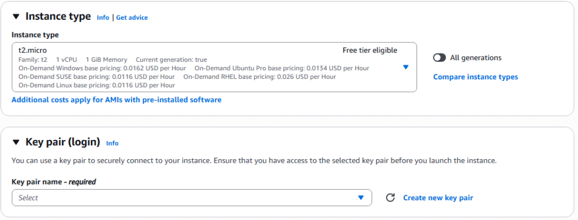Open the instance type dropdown arrow

(405, 67)
